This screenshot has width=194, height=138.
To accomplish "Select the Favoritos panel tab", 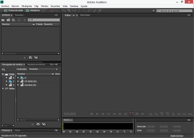I will point(19,15).
